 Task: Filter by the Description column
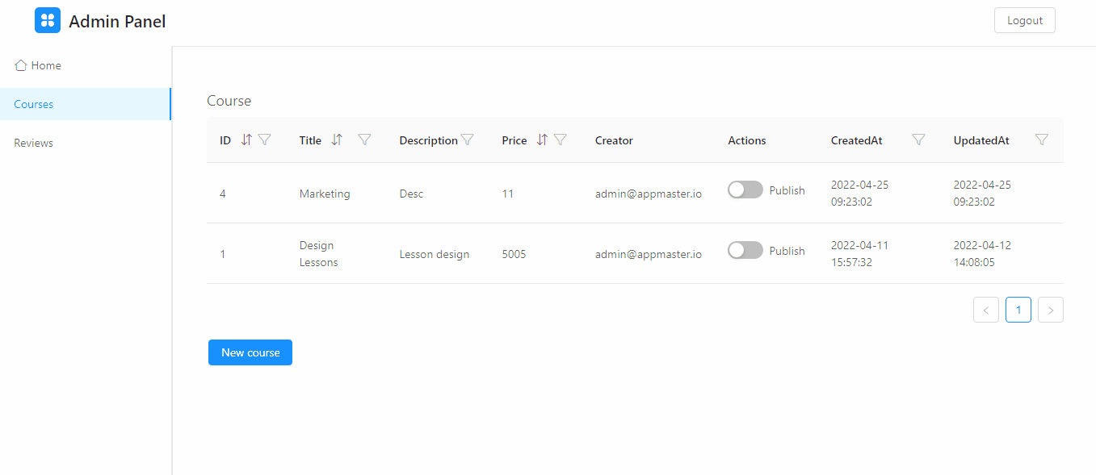(467, 140)
